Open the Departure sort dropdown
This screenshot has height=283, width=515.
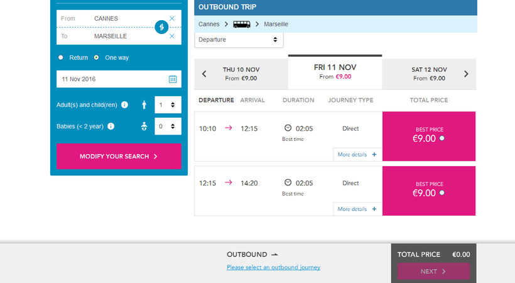tap(239, 40)
